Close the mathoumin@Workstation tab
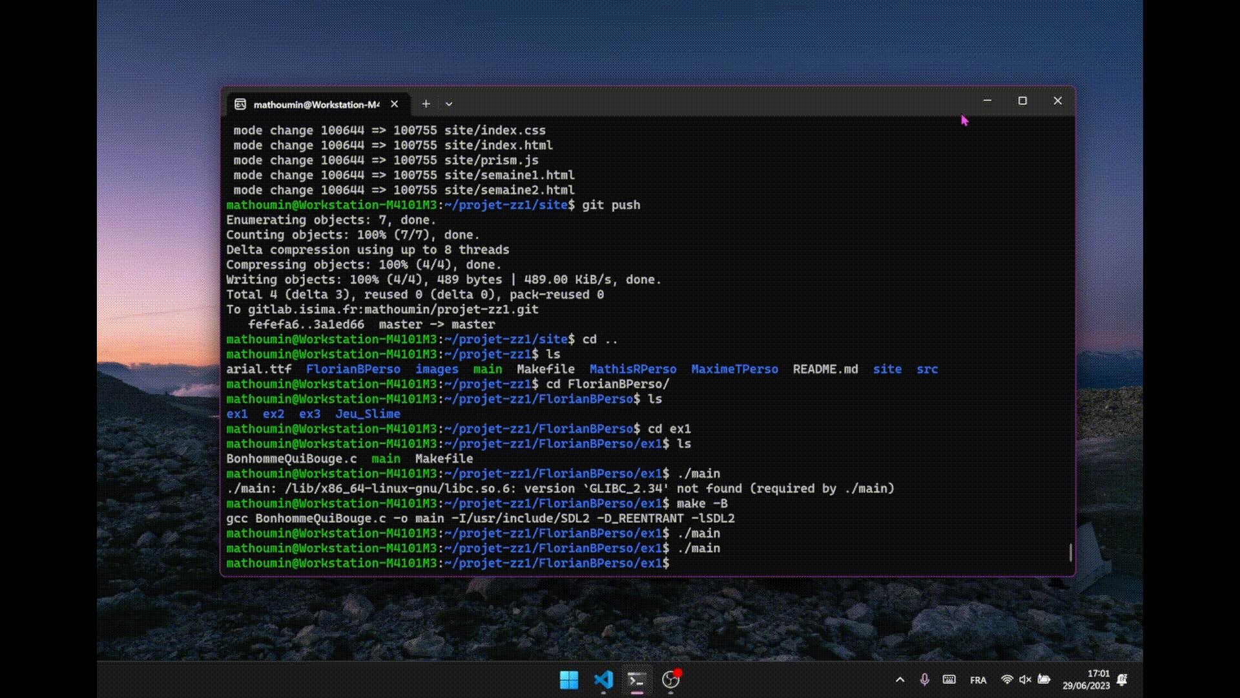 pyautogui.click(x=395, y=104)
